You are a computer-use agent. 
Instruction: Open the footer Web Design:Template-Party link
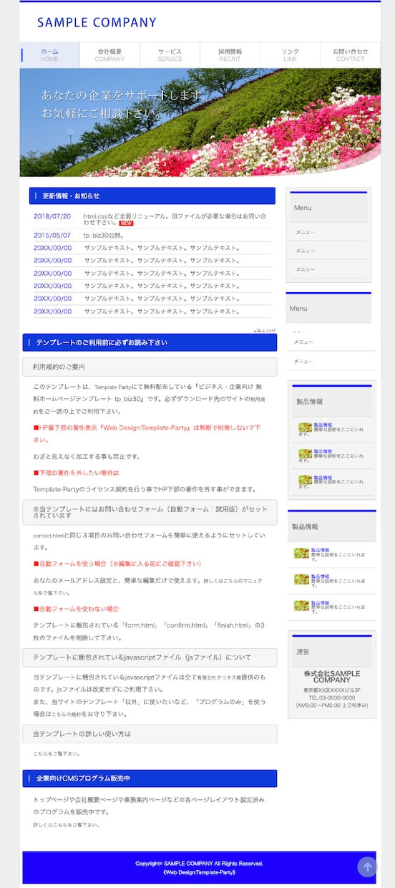click(200, 872)
